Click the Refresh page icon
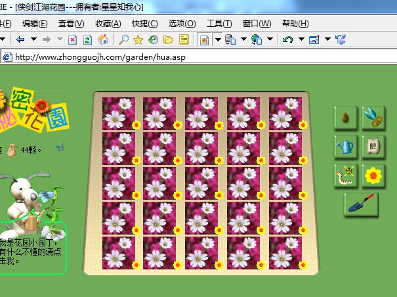Screen dimensions: 397x297 (88, 39)
